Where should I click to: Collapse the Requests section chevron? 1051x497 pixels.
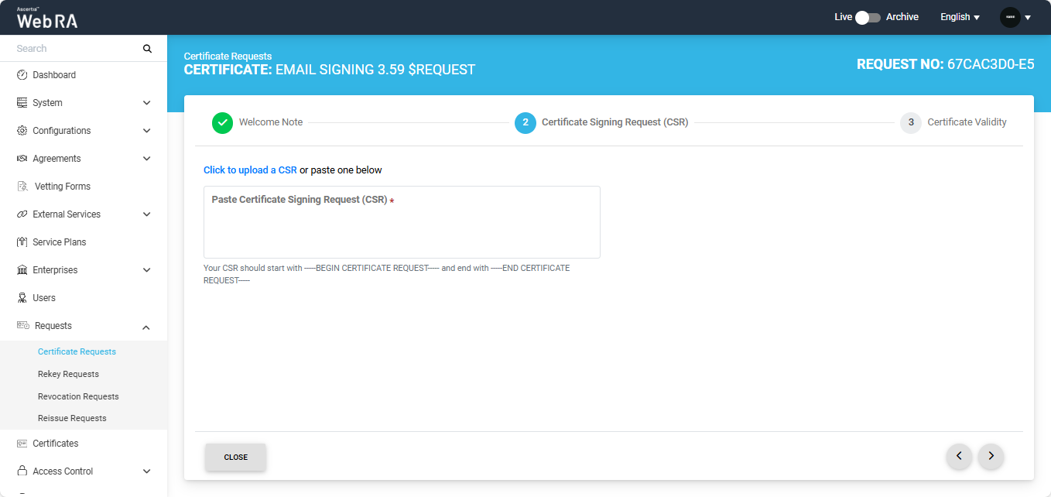147,327
